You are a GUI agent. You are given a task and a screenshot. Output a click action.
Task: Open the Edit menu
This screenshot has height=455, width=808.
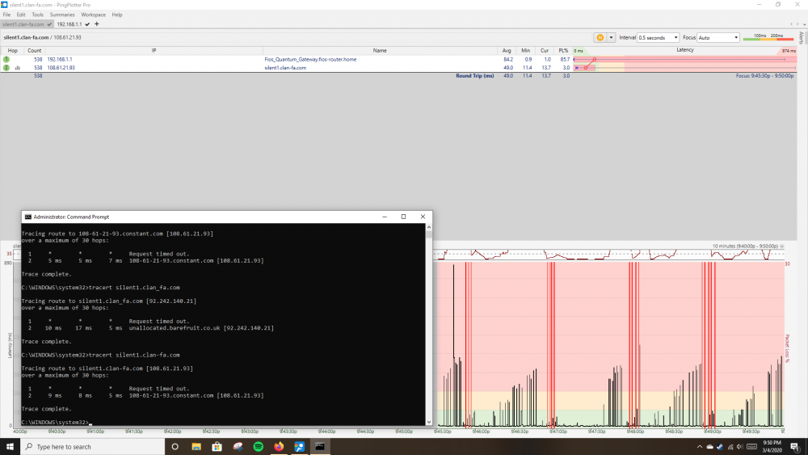21,15
